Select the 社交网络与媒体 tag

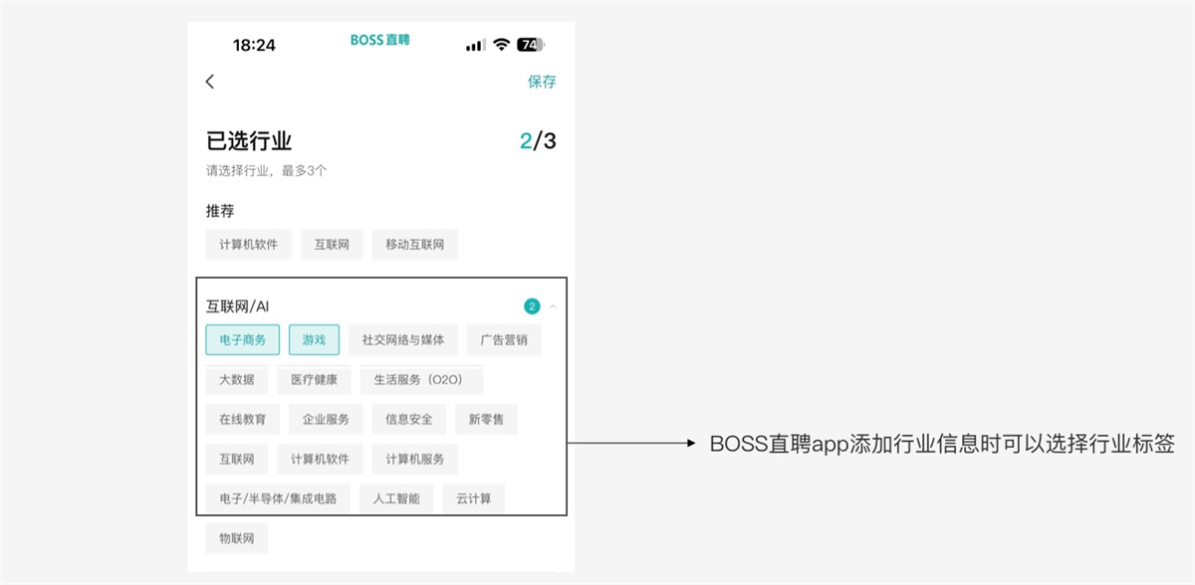click(404, 339)
